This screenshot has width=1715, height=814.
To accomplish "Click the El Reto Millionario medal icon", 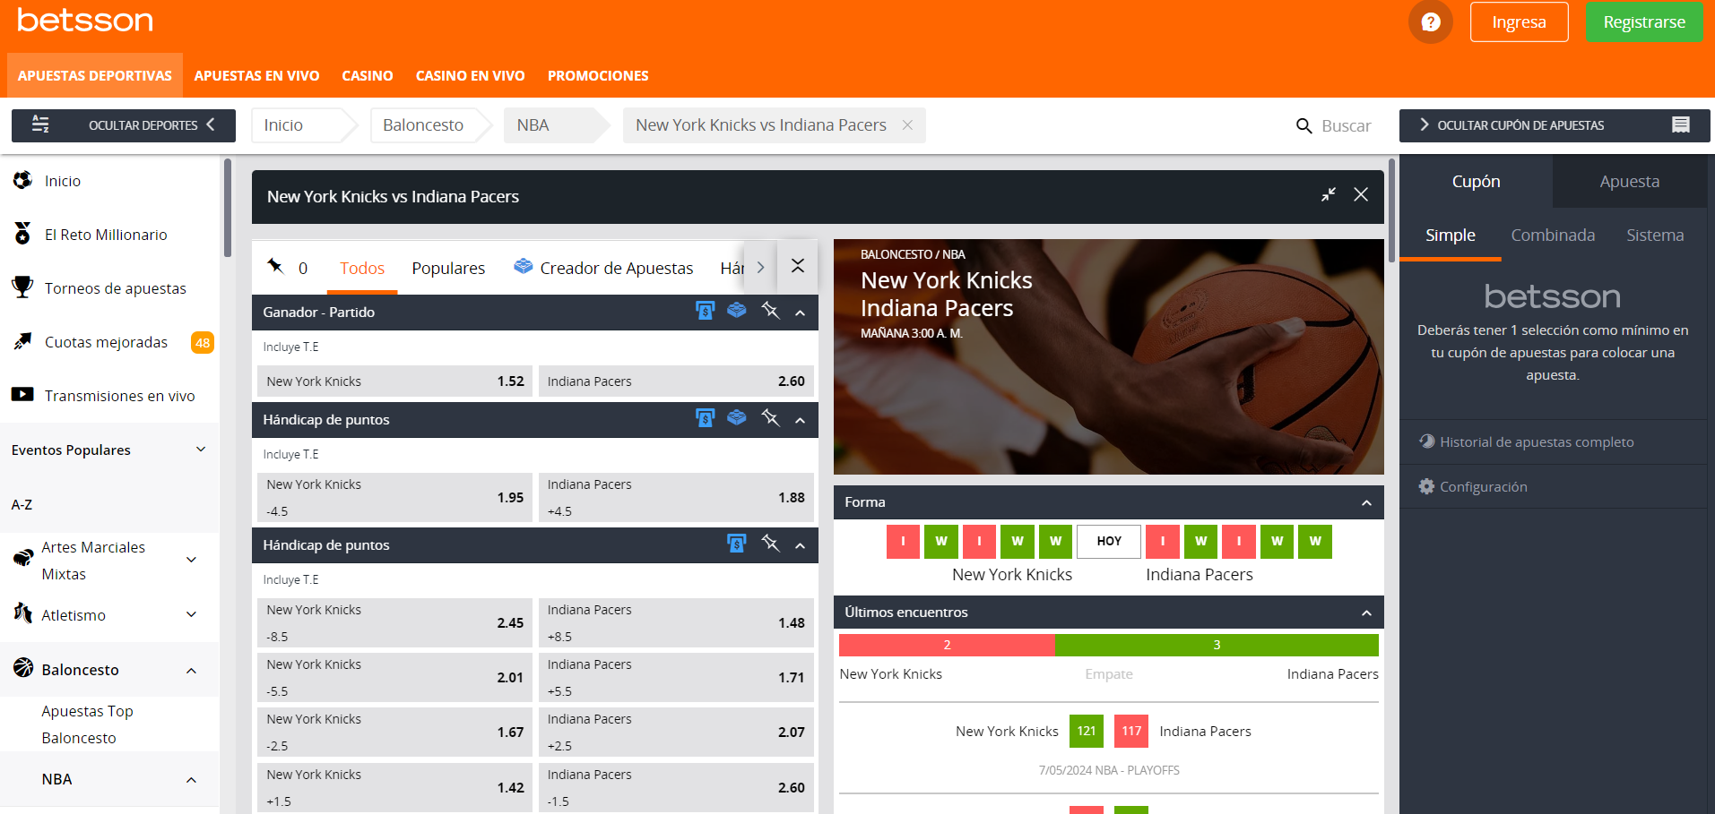I will (x=22, y=234).
